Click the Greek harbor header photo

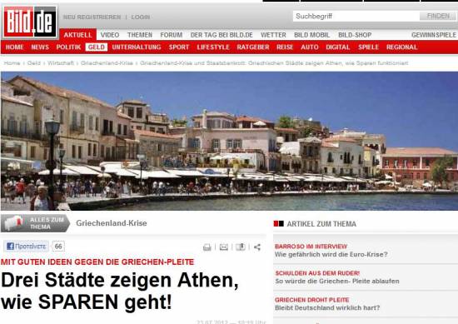point(229,141)
